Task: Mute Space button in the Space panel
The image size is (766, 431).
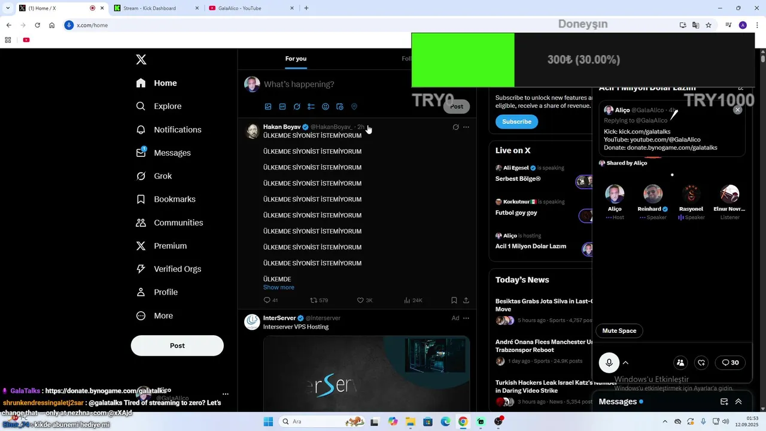Action: [619, 330]
